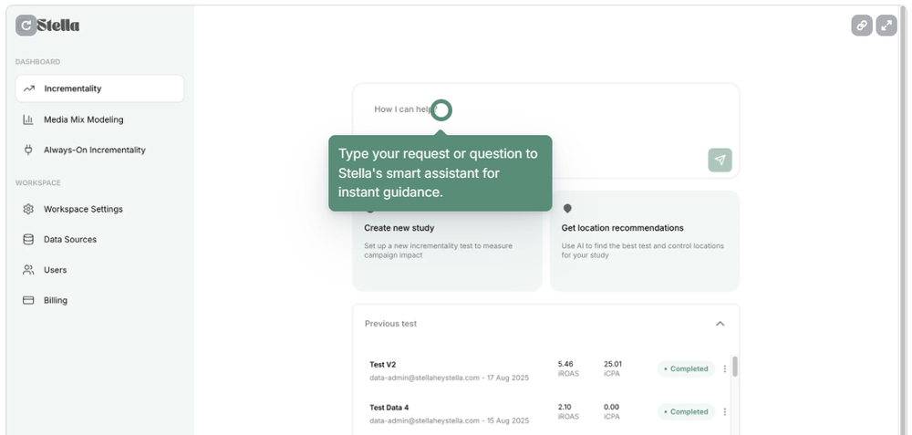
Task: Click the Users people icon
Action: (28, 270)
